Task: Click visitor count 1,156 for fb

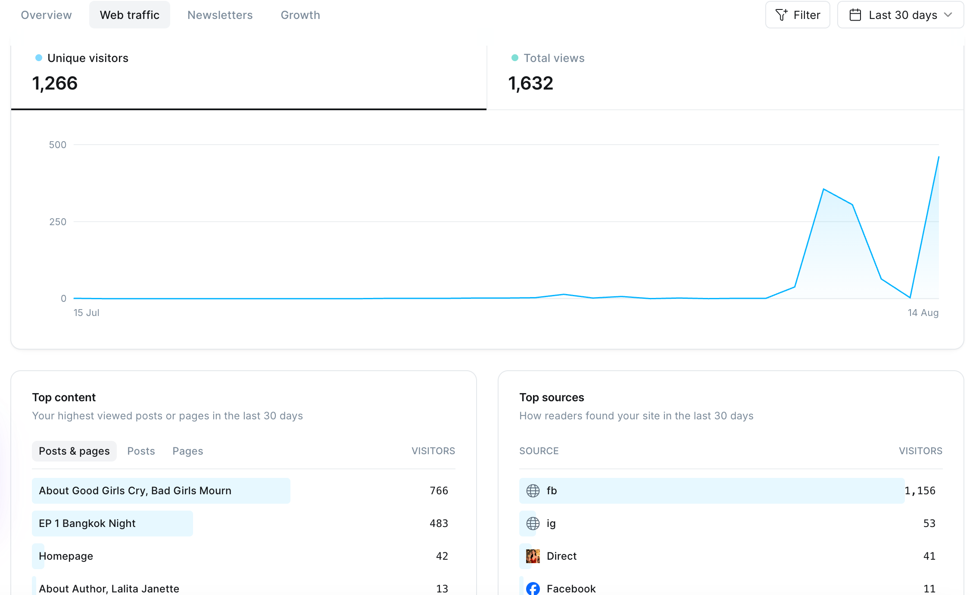Action: (x=920, y=491)
